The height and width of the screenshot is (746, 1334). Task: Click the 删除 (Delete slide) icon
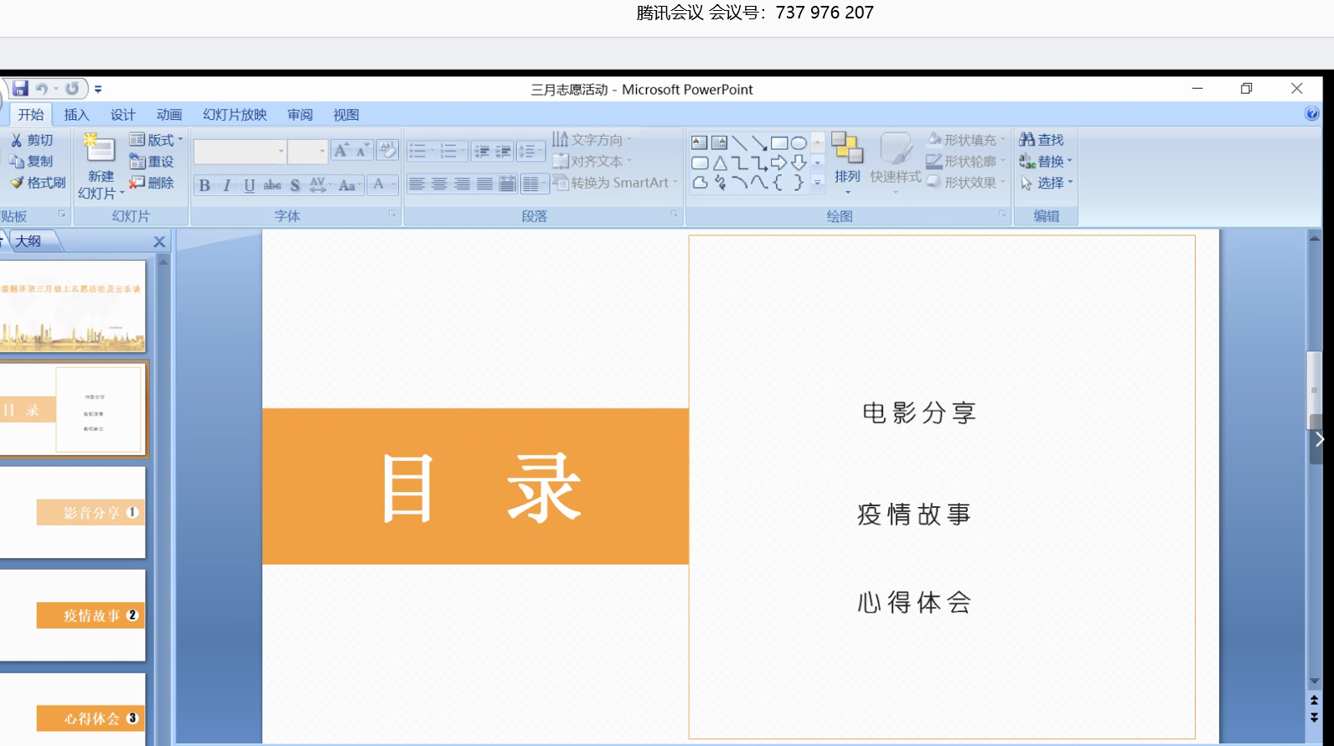pyautogui.click(x=152, y=183)
